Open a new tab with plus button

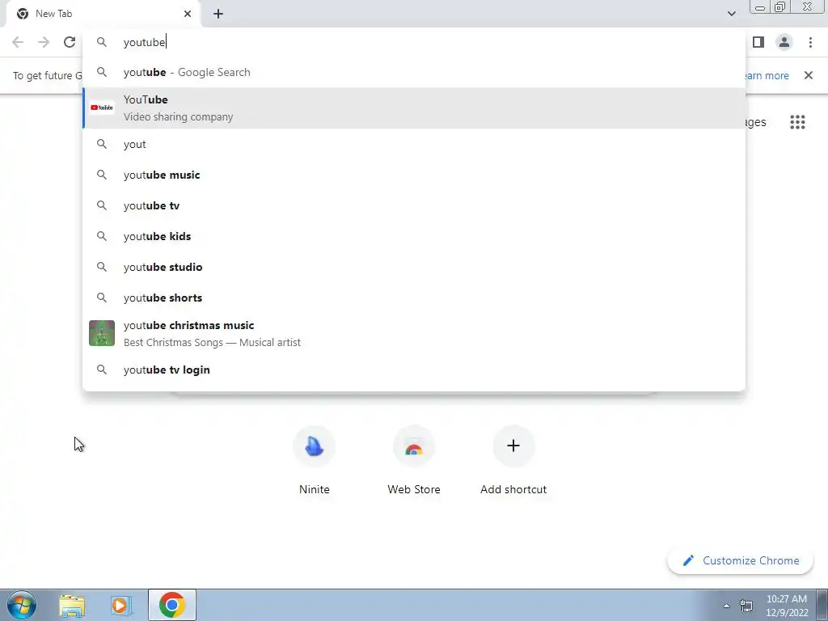(x=218, y=14)
